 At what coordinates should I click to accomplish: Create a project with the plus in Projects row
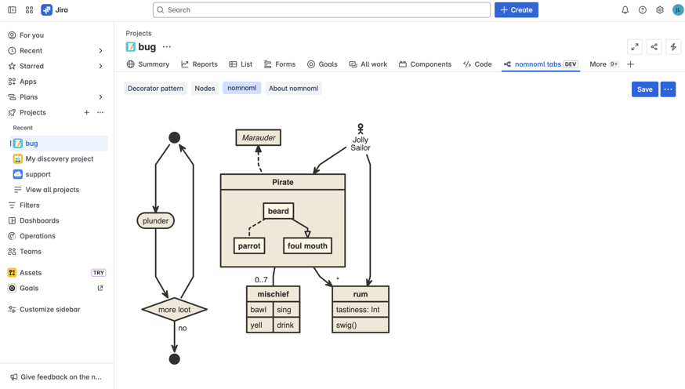[86, 112]
